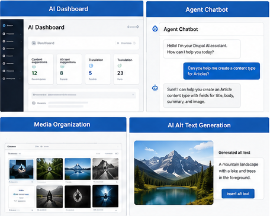The image size is (270, 216).
Task: Click the AI Alt Text Generation banner title
Action: tap(199, 125)
